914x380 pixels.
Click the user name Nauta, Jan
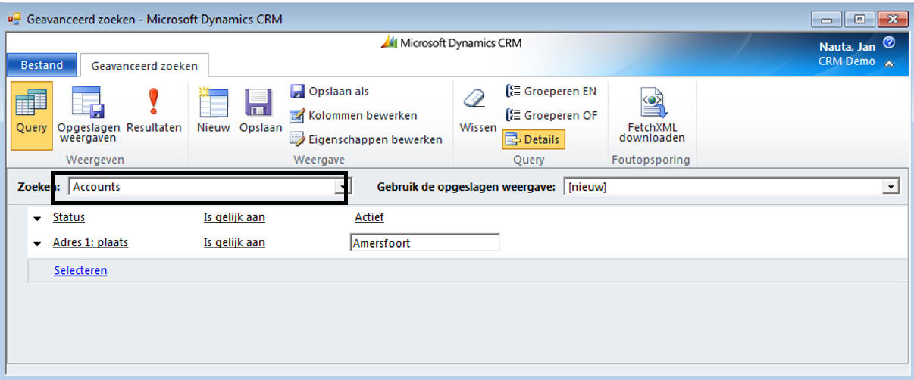click(847, 47)
